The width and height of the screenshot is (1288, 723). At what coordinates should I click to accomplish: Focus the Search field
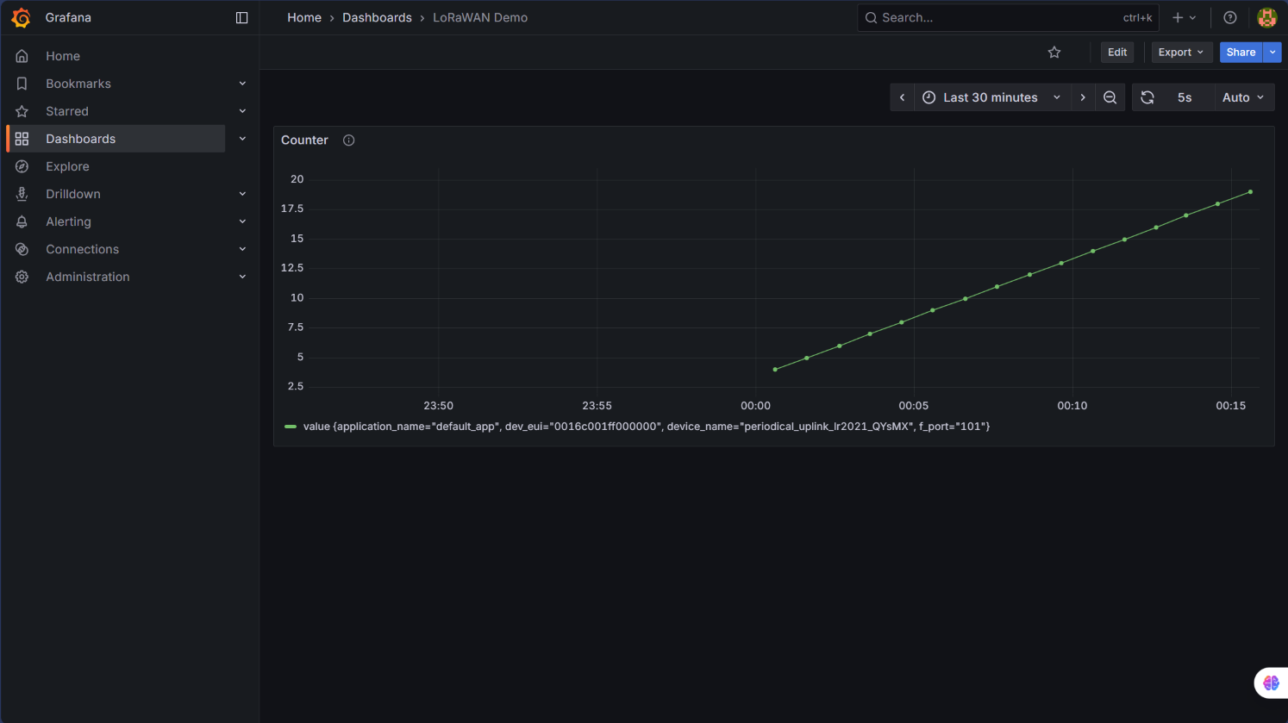coord(1008,17)
